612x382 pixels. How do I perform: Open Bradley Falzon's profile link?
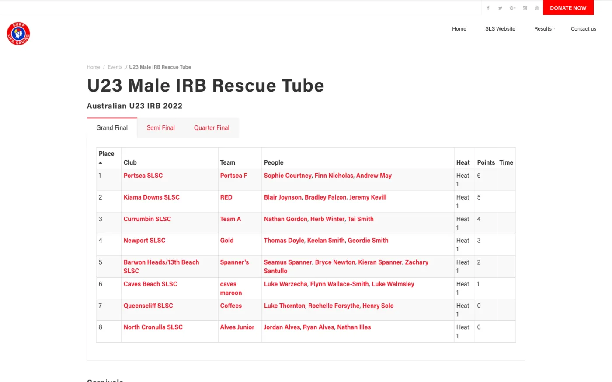[325, 197]
